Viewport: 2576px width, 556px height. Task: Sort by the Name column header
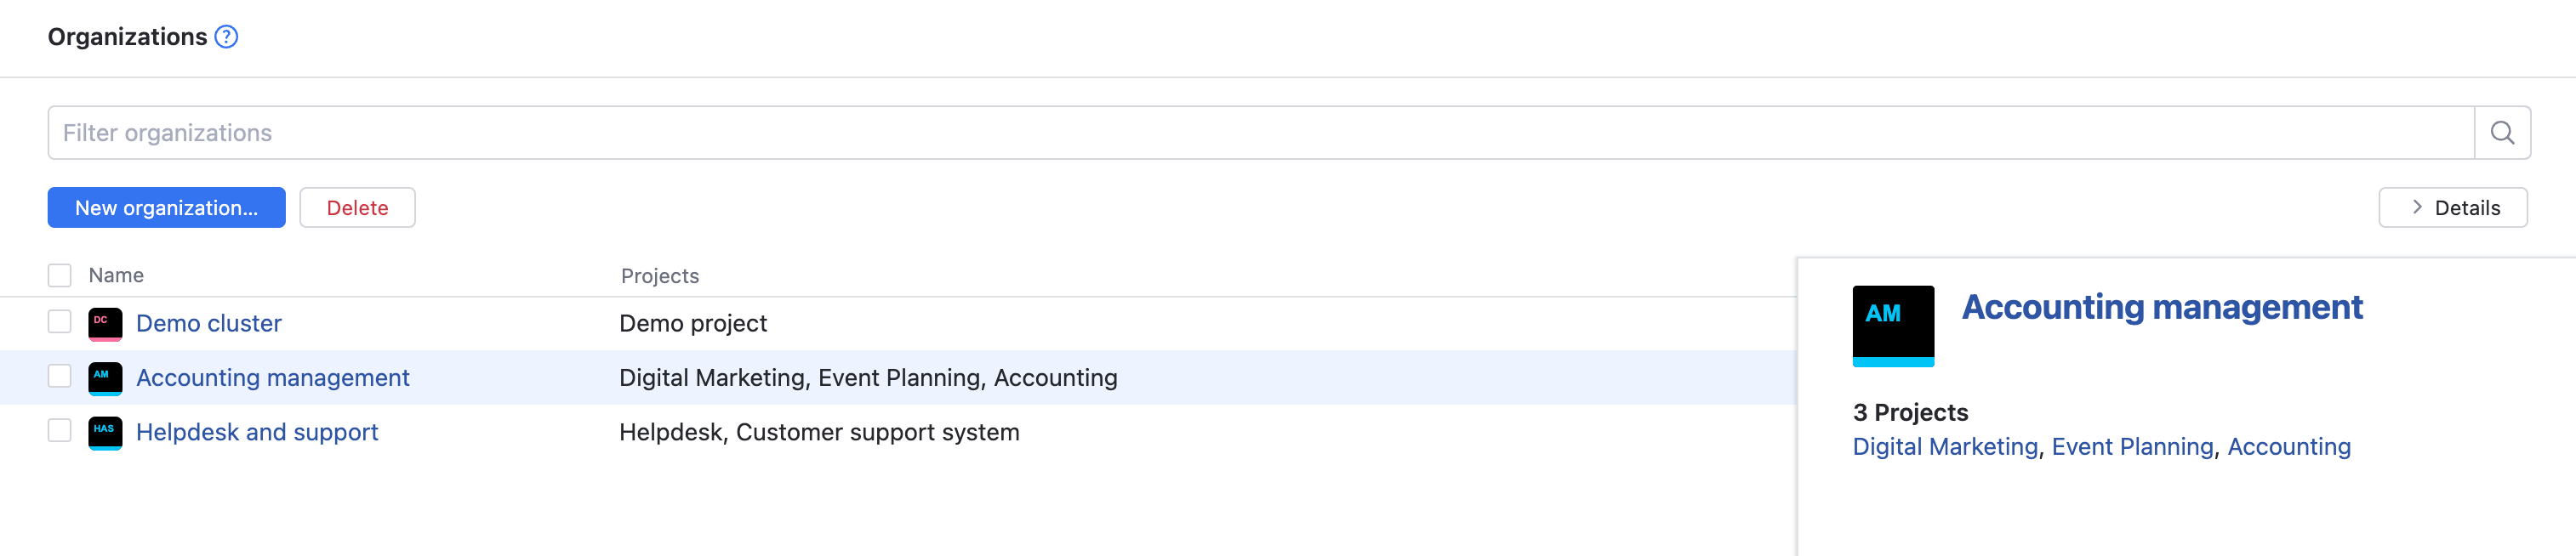(116, 275)
